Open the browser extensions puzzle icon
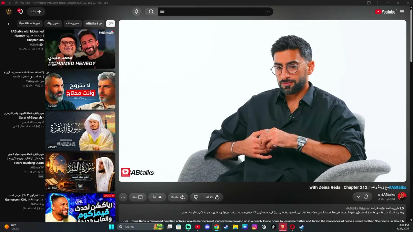The image size is (413, 232). [369, 3]
